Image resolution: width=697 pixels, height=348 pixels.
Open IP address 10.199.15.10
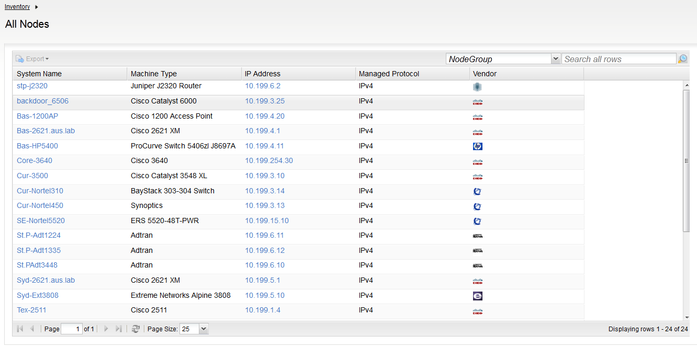click(x=267, y=221)
